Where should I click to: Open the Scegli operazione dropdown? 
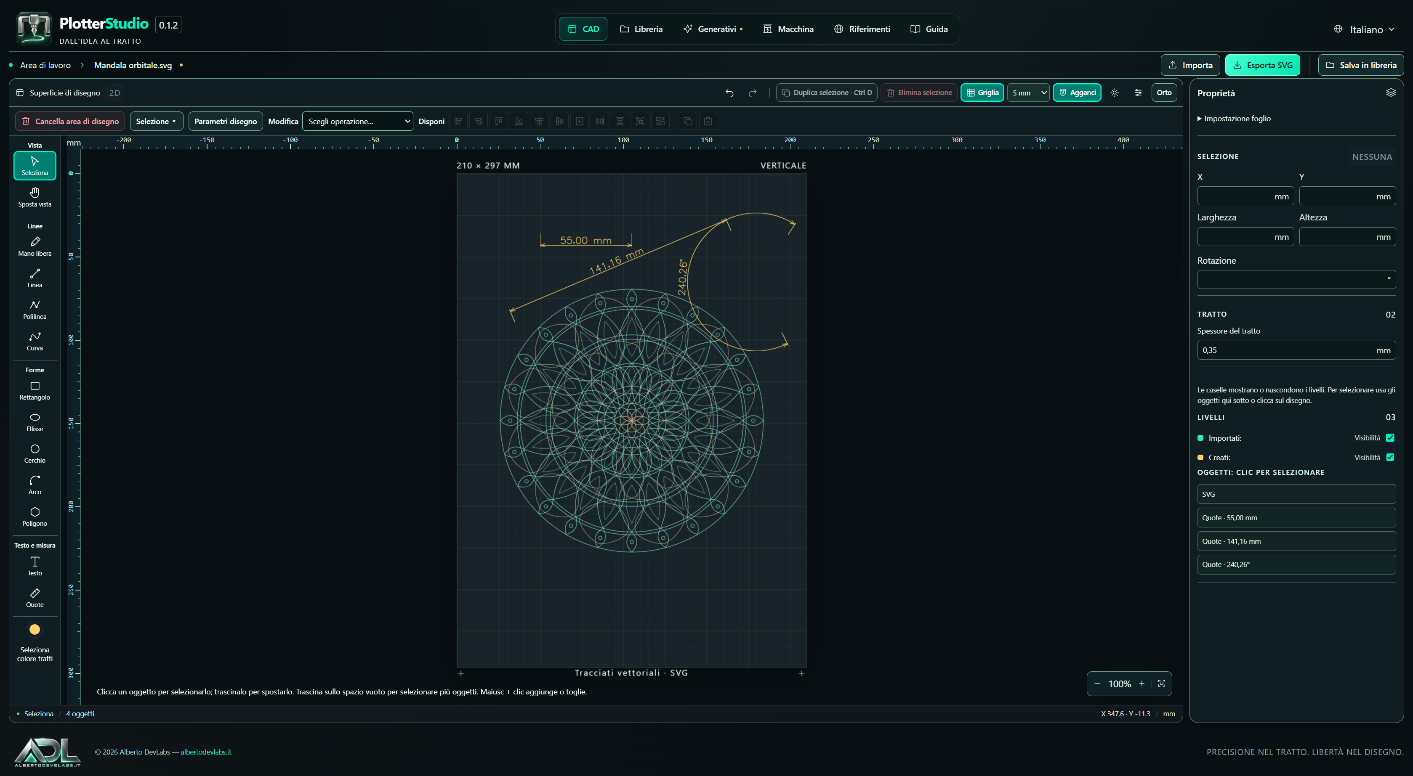pyautogui.click(x=358, y=121)
